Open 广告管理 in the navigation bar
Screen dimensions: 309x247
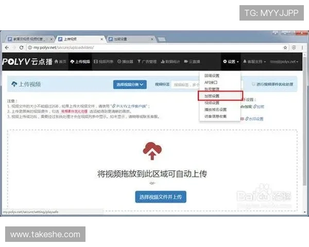click(x=147, y=62)
